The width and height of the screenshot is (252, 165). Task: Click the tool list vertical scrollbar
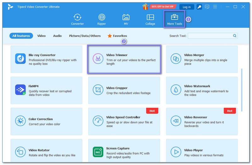pyautogui.click(x=242, y=90)
